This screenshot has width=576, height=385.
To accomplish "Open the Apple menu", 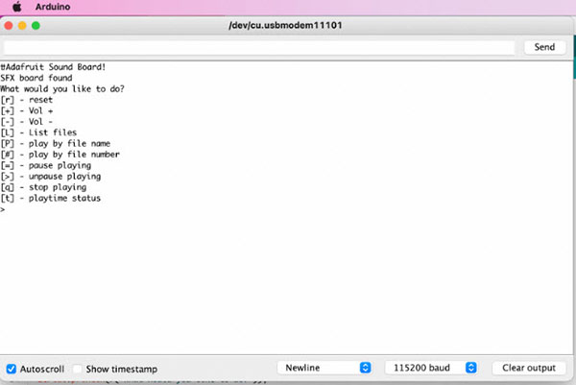I will coord(16,7).
